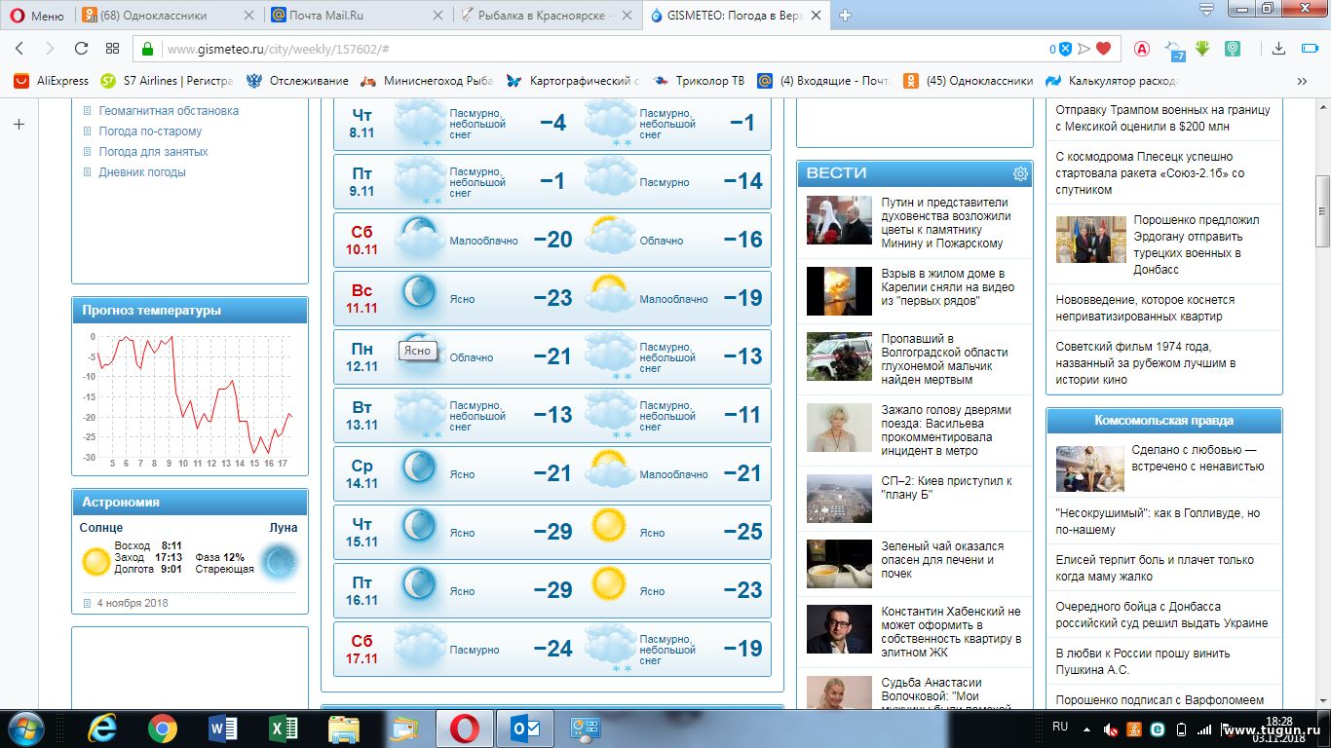This screenshot has width=1331, height=748.
Task: Launch Google Chrome from the taskbar
Action: click(x=163, y=728)
